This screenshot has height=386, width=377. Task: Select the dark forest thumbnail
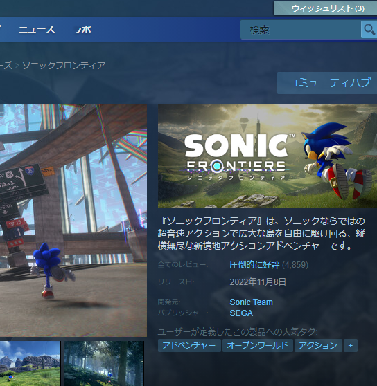104,363
